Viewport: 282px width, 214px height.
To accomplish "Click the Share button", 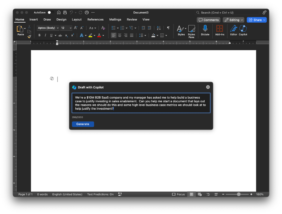I will click(x=257, y=20).
